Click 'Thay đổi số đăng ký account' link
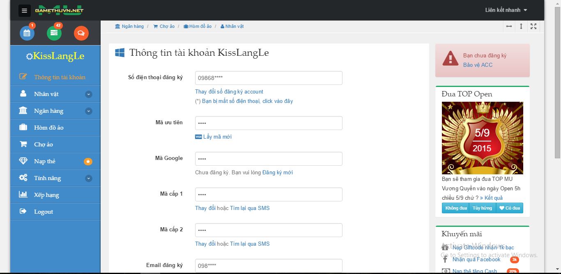Image resolution: width=561 pixels, height=274 pixels. tap(229, 91)
